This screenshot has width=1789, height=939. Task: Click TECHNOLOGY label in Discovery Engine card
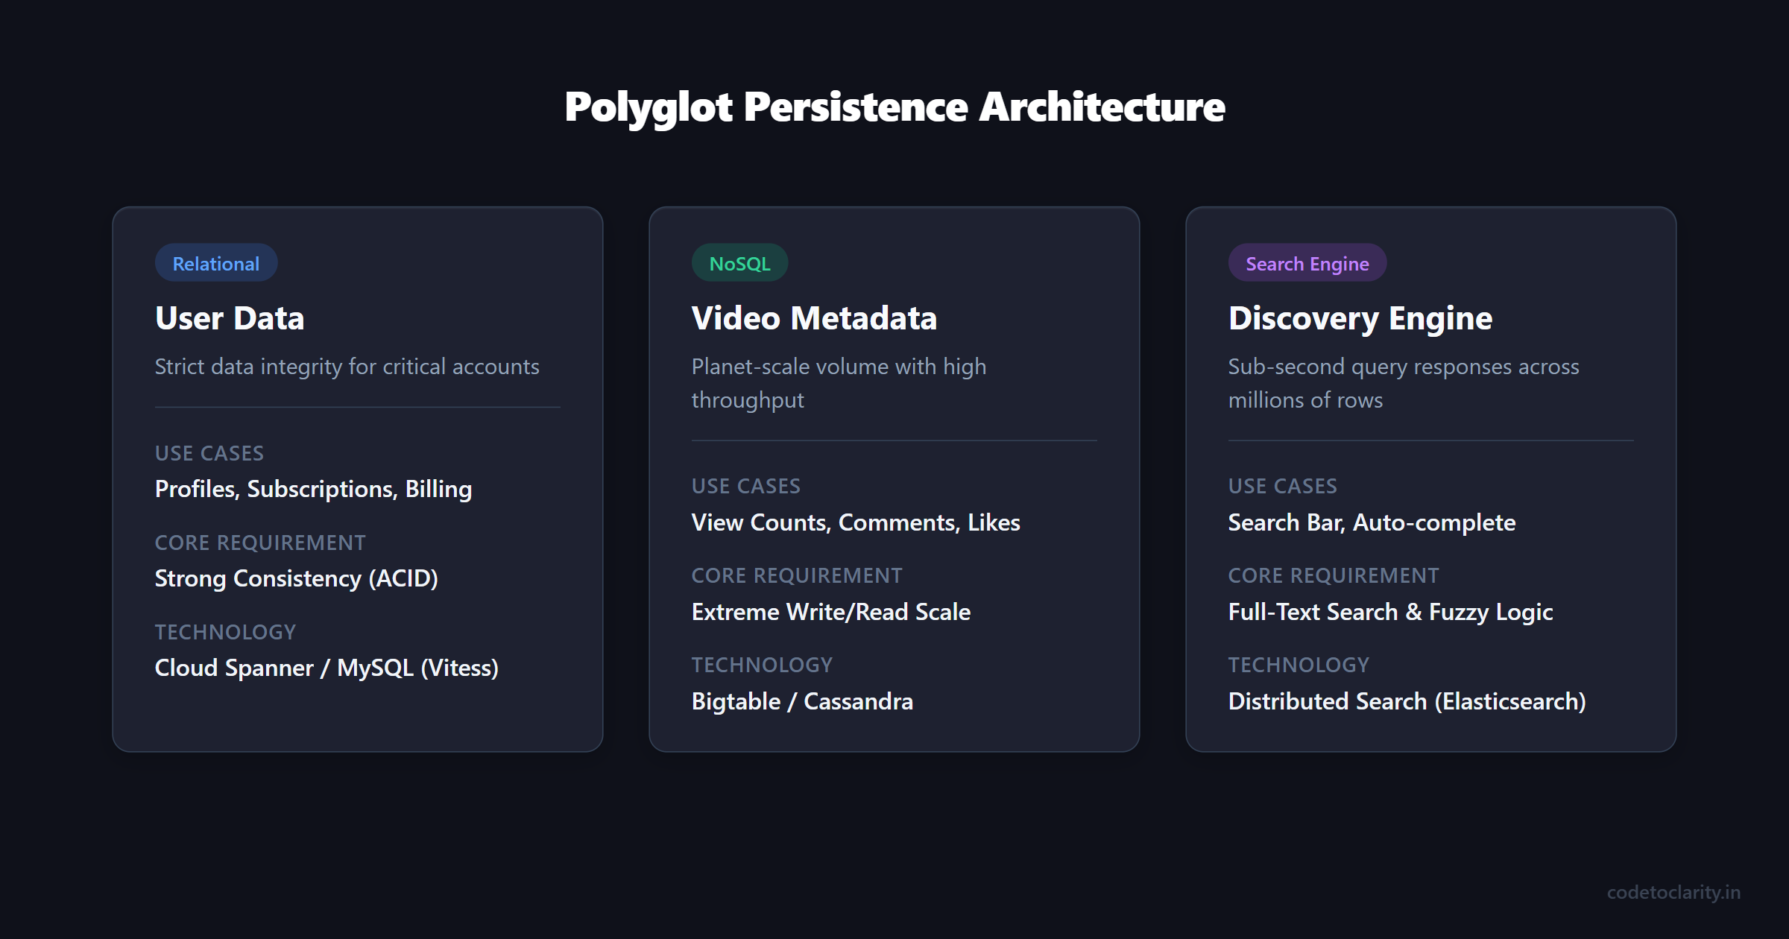(x=1299, y=665)
